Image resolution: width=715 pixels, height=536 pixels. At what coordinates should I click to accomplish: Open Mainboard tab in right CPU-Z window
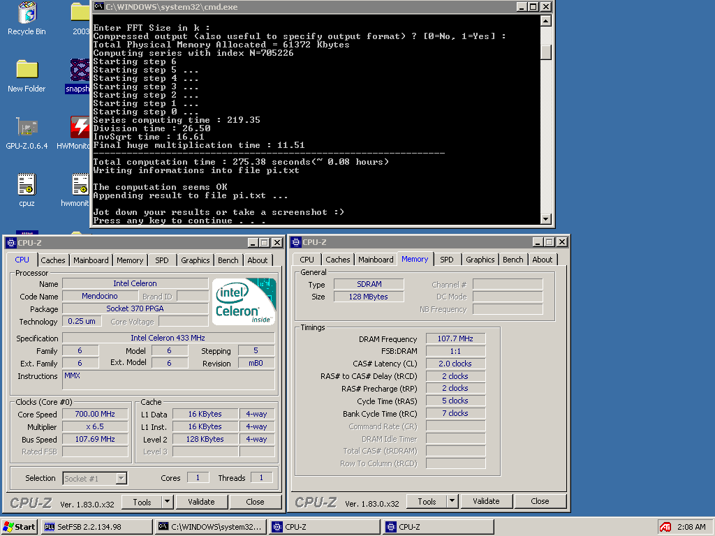pos(376,260)
